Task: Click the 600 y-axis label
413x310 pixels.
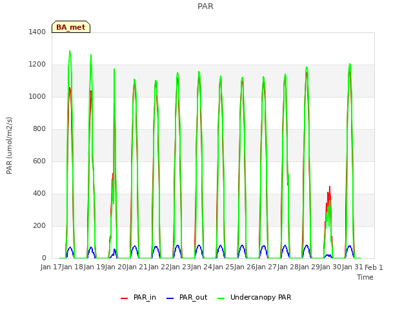Action: point(39,161)
